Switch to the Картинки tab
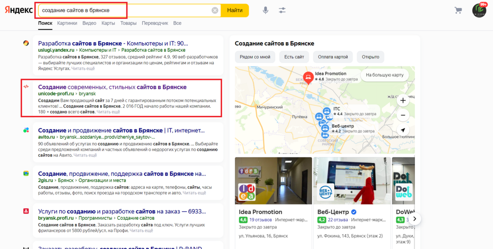493x249 pixels. 67,23
